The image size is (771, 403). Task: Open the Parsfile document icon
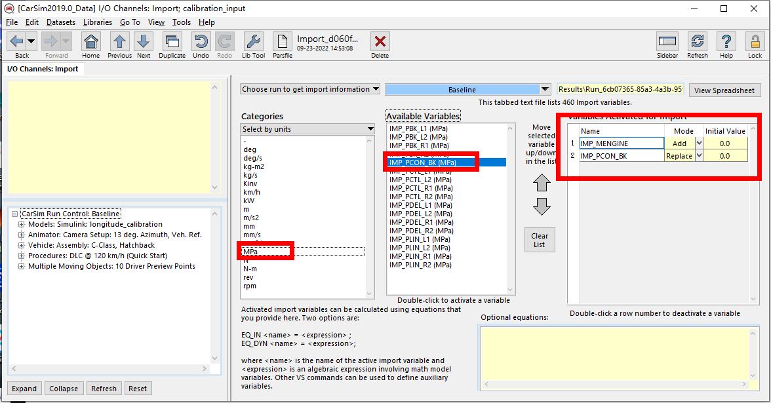coord(282,42)
